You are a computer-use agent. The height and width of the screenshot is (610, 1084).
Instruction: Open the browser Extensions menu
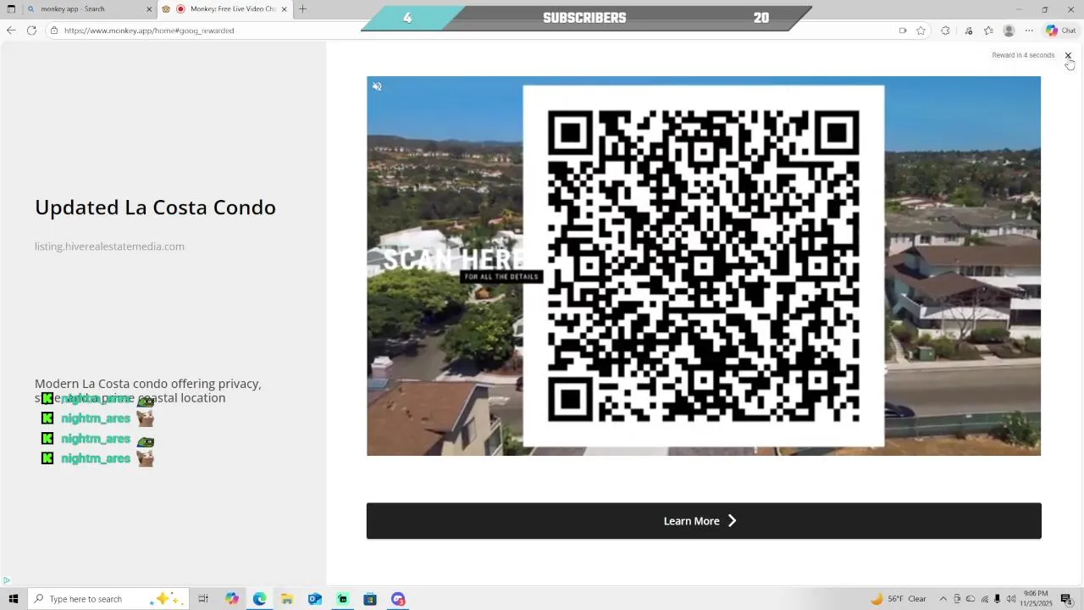(x=945, y=30)
